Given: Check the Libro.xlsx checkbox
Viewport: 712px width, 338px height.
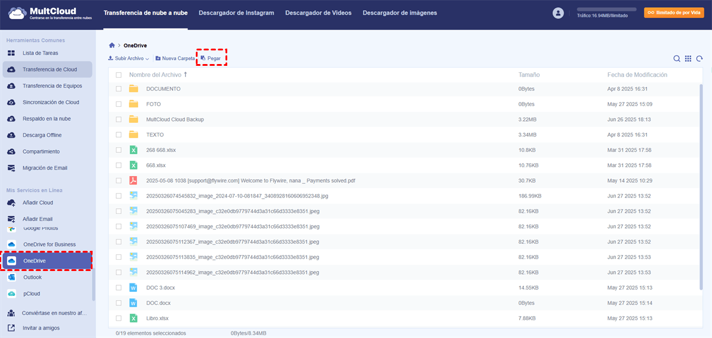Looking at the screenshot, I should point(119,318).
